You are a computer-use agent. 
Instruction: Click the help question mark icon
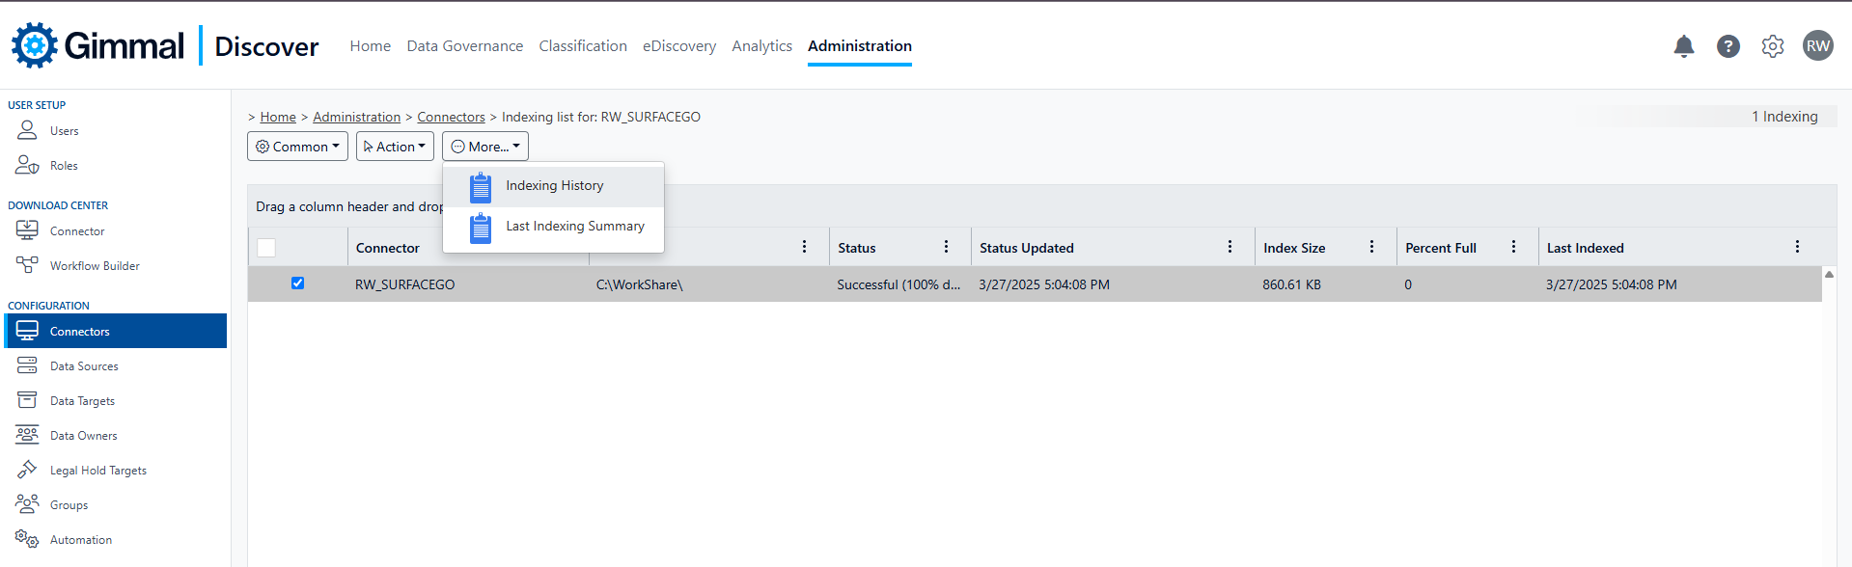(1728, 46)
